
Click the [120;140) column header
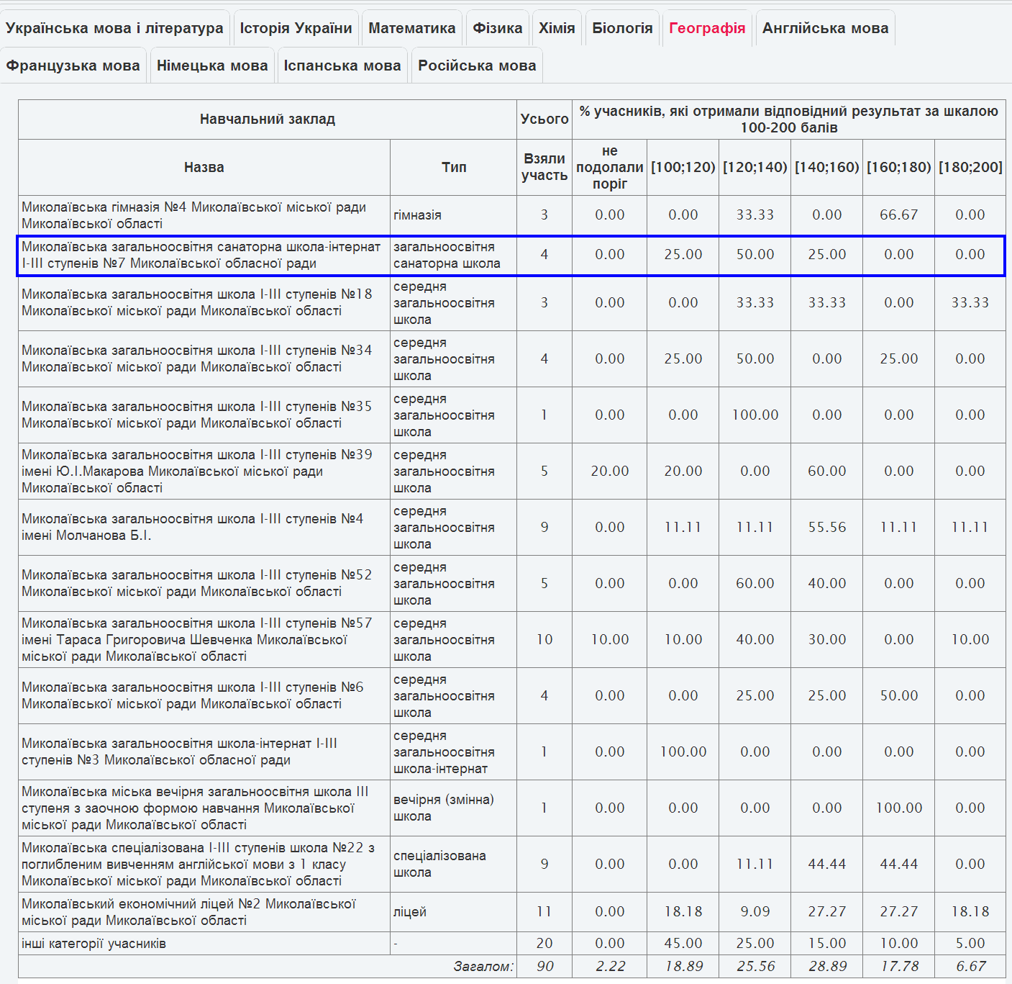tap(755, 167)
